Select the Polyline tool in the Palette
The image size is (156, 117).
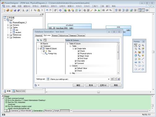click(x=139, y=69)
